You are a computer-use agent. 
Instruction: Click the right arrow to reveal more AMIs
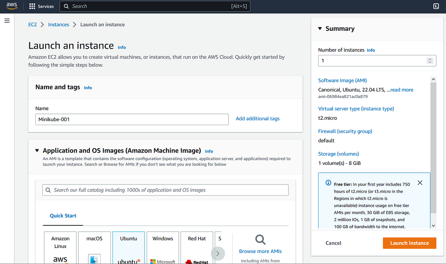coord(217,253)
